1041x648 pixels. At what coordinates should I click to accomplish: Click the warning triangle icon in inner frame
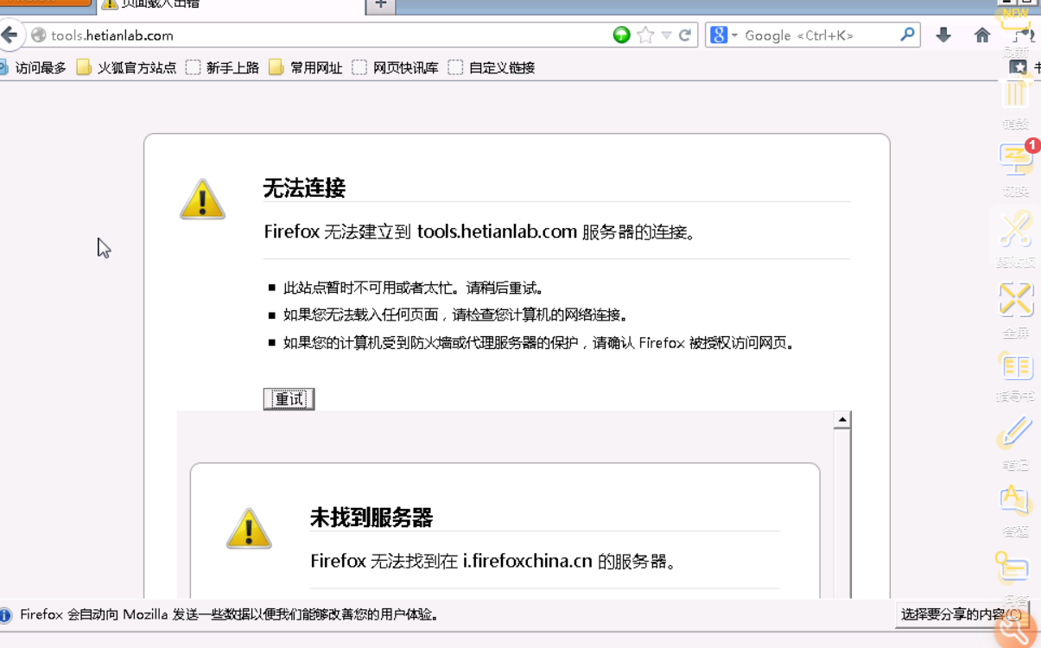(249, 529)
